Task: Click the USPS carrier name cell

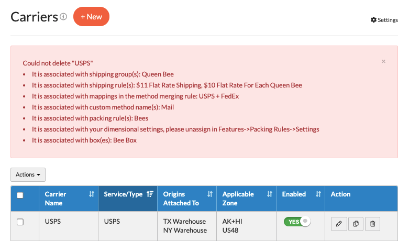Action: point(53,222)
